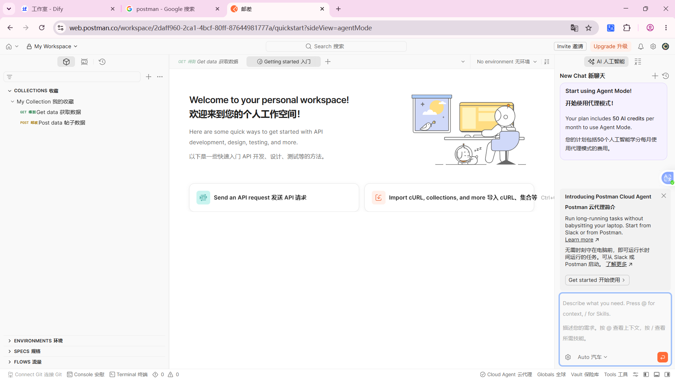Screen dimensions: 675x379
Task: Open user avatar menu
Action: pyautogui.click(x=665, y=46)
